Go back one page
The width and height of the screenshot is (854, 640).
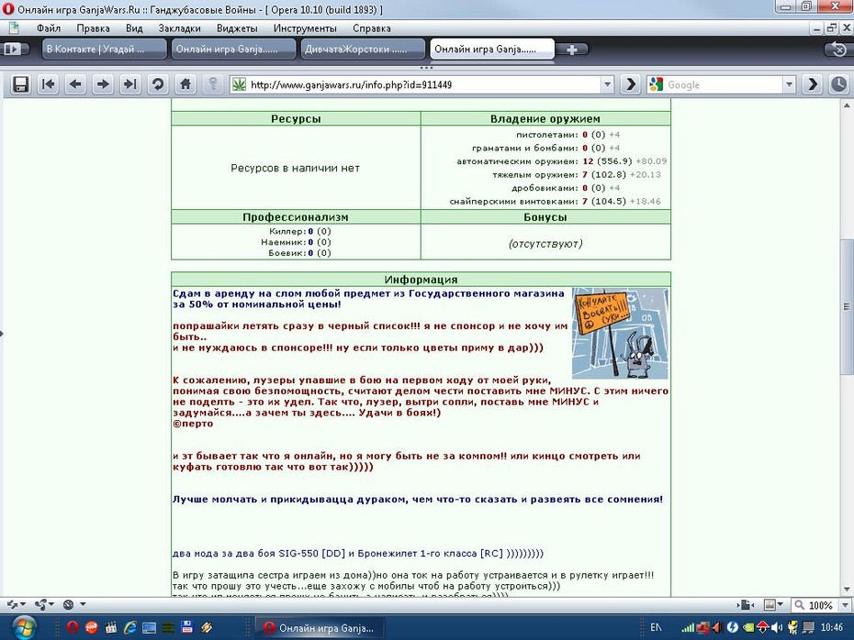(75, 84)
